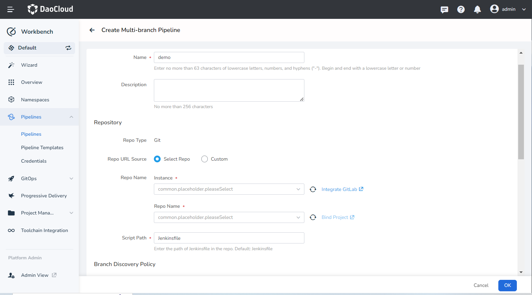Open the Repo Name dropdown

click(229, 218)
